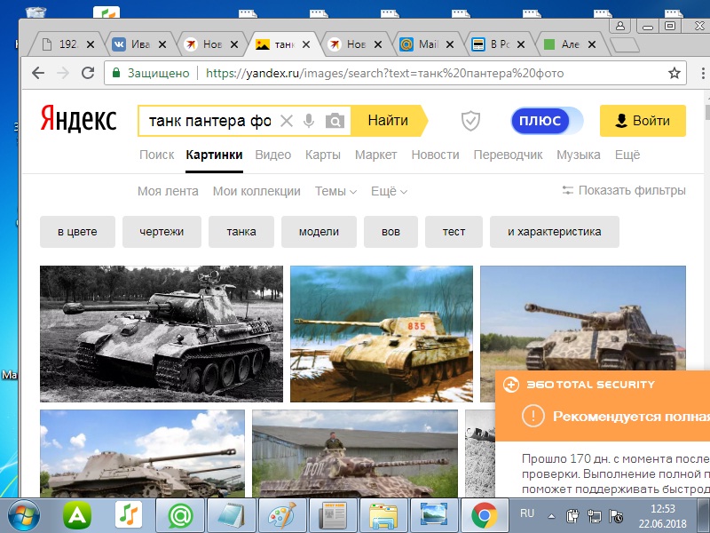This screenshot has height=533, width=710.
Task: Go to the Маркет tab
Action: tap(375, 155)
